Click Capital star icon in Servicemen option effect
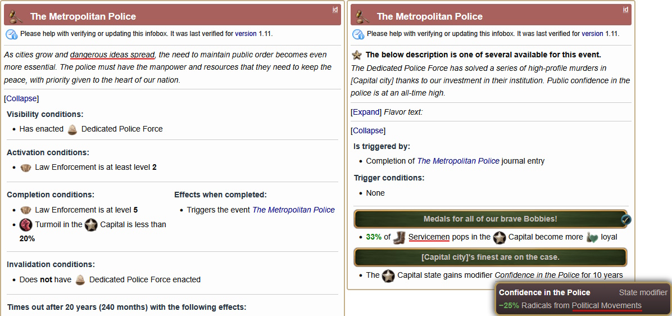Image resolution: width=672 pixels, height=316 pixels. 500,237
